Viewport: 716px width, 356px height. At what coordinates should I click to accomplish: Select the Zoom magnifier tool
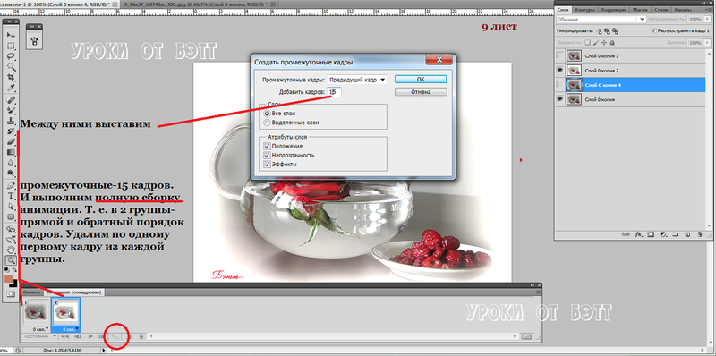pos(11,260)
